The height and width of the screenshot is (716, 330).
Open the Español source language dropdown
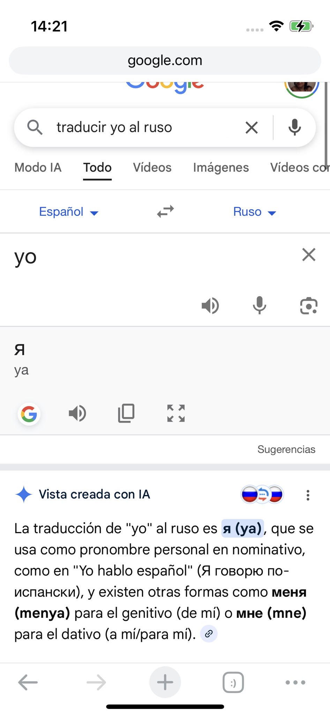69,212
